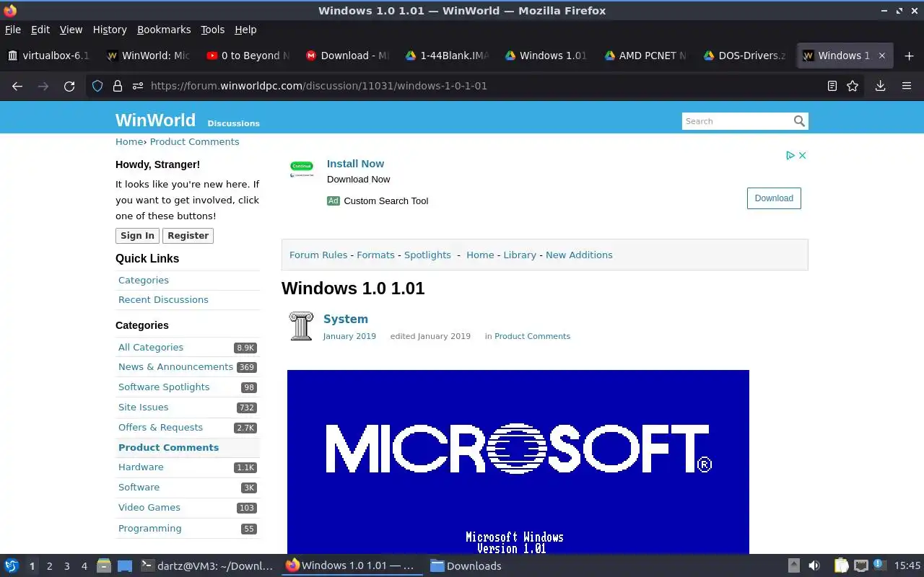Image resolution: width=924 pixels, height=577 pixels.
Task: Click the forum search magnifier icon
Action: [799, 121]
